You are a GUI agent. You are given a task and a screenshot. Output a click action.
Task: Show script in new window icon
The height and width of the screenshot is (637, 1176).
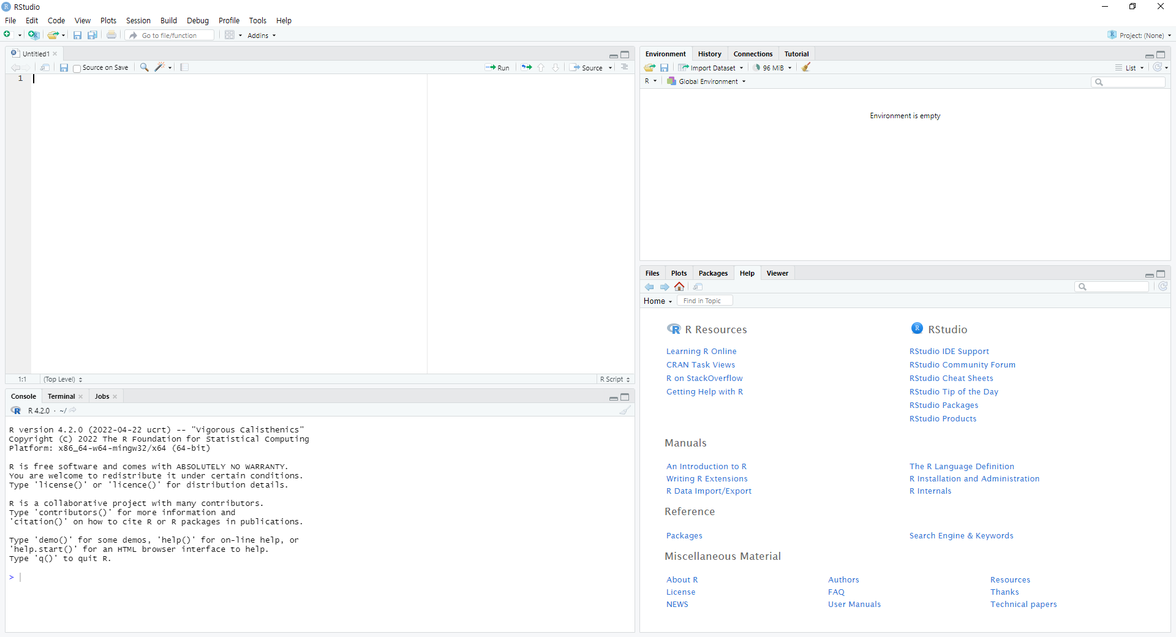pos(45,67)
